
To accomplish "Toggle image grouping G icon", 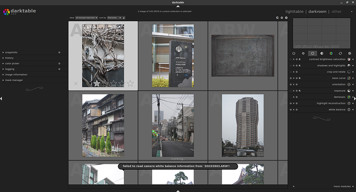I will pos(277,18).
